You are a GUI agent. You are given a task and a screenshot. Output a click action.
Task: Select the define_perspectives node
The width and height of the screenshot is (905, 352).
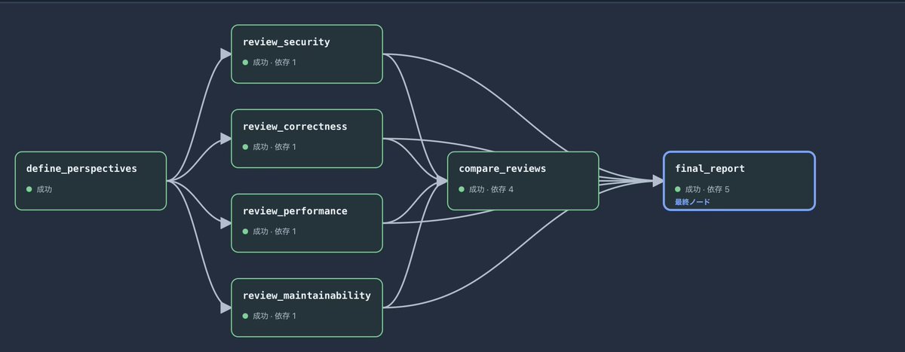point(90,181)
